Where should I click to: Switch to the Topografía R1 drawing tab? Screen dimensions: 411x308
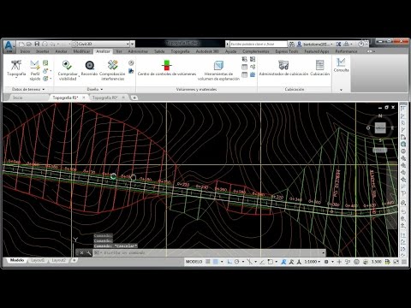point(65,98)
